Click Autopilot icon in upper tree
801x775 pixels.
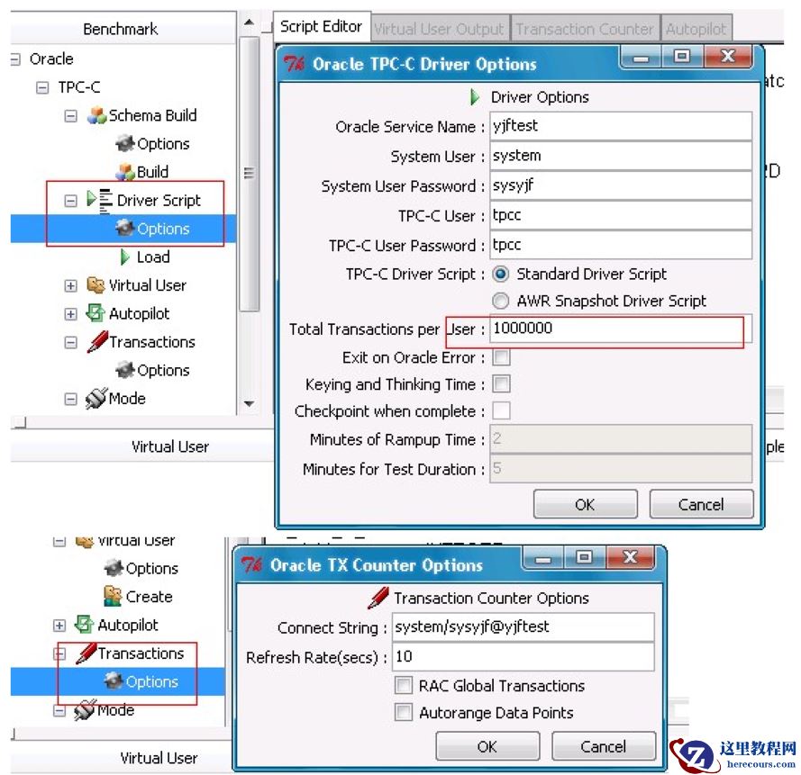96,312
